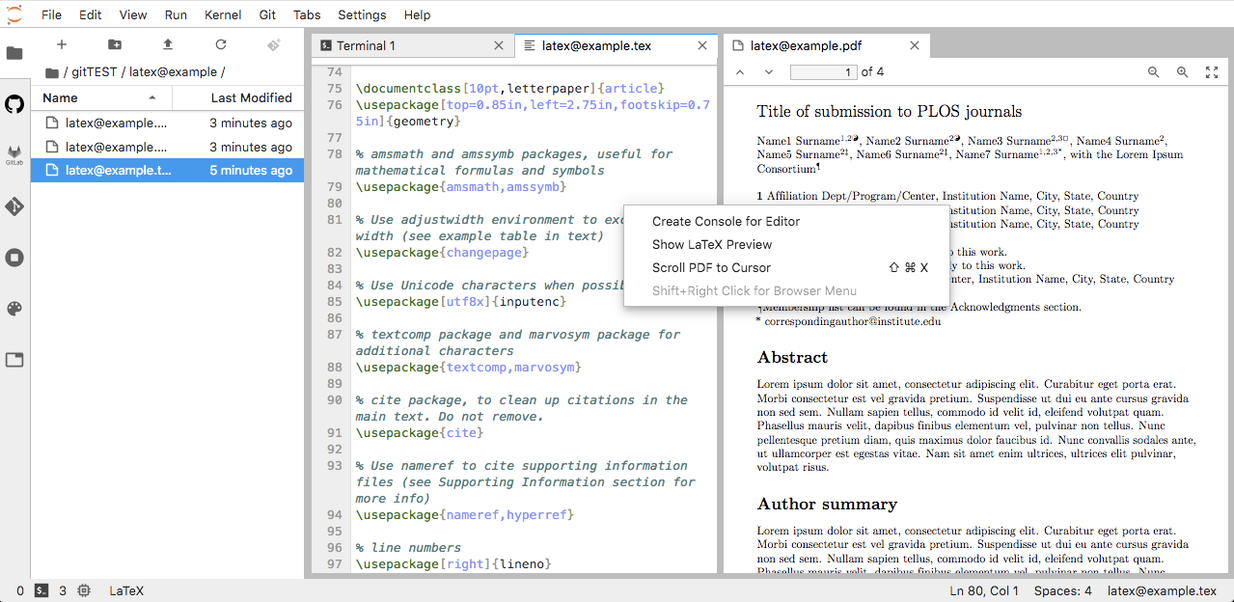Open the File menu

(x=51, y=14)
